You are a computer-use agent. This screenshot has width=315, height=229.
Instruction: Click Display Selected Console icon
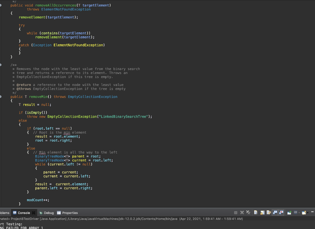click(x=296, y=212)
